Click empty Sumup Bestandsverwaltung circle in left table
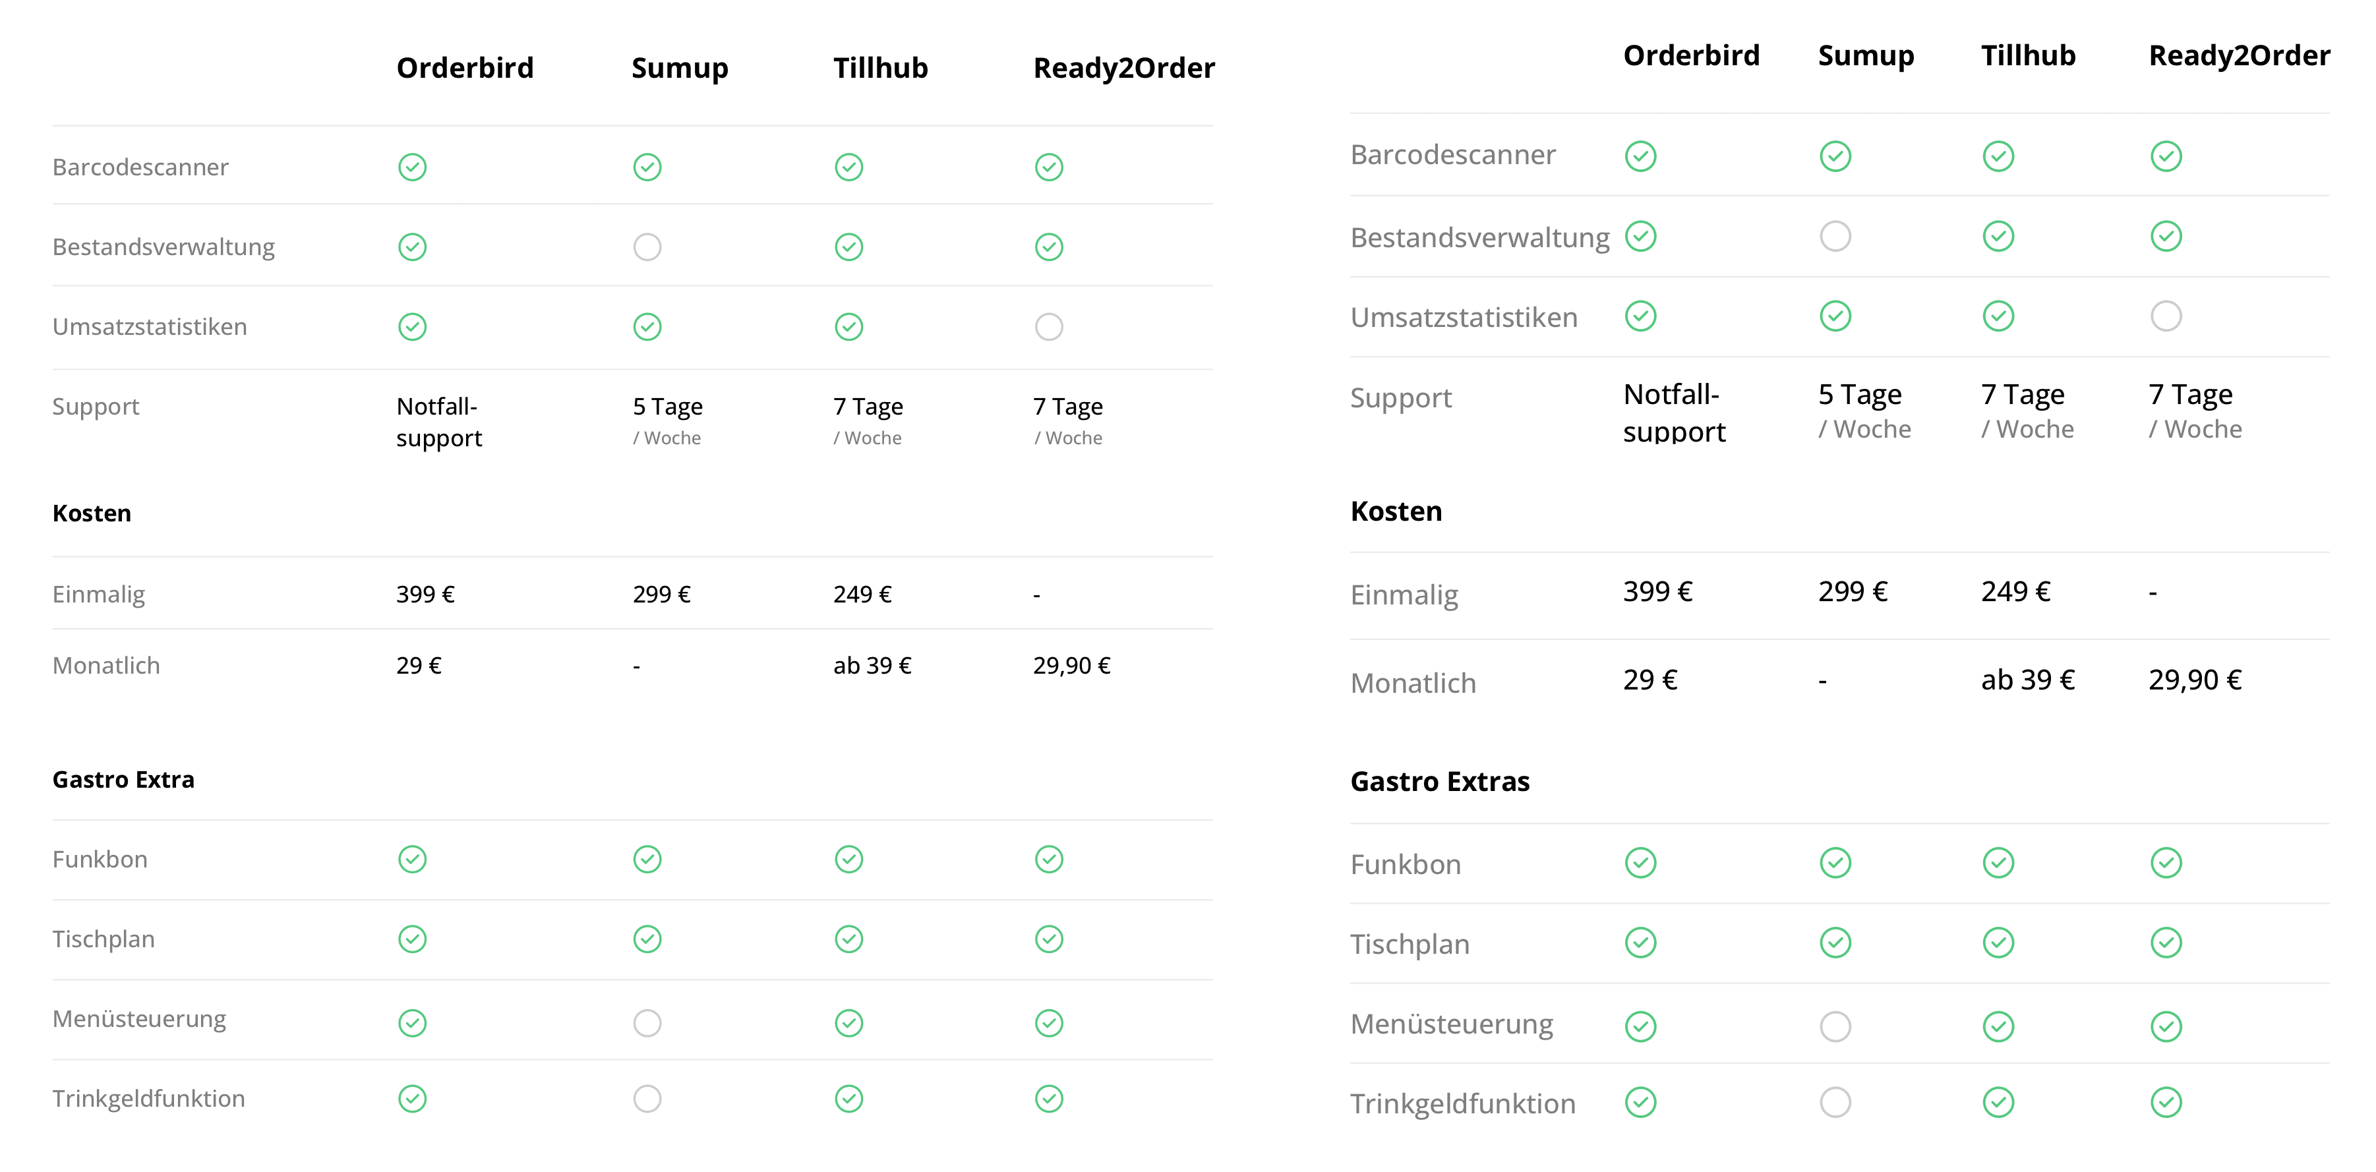 (x=647, y=247)
